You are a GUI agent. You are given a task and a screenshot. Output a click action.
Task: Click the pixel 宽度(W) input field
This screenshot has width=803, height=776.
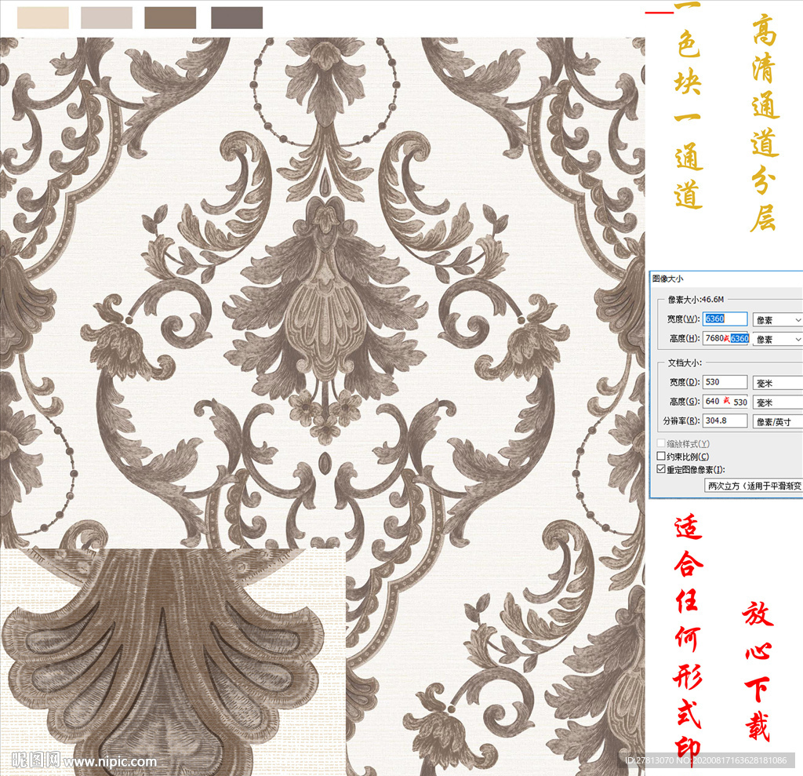[x=725, y=319]
